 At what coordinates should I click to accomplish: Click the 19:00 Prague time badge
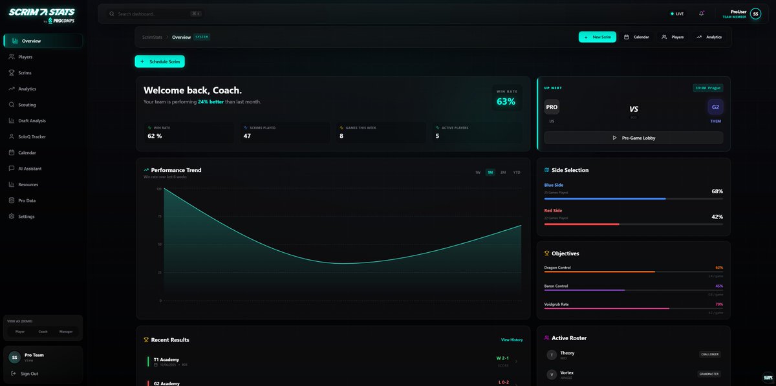pos(707,88)
